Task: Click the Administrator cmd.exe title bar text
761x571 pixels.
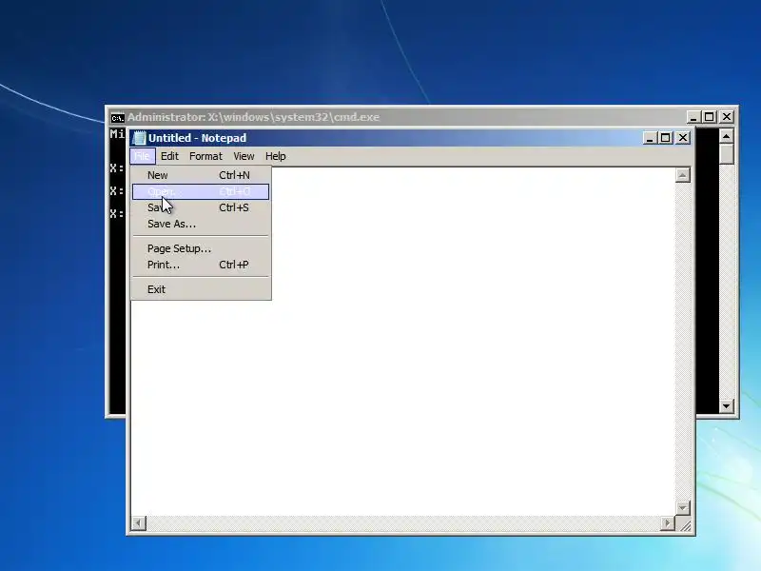Action: click(x=253, y=117)
